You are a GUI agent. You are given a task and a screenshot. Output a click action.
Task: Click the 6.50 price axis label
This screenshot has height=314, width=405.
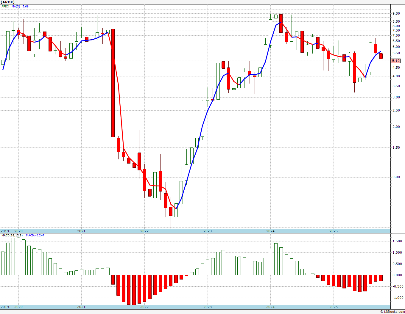coord(396,41)
